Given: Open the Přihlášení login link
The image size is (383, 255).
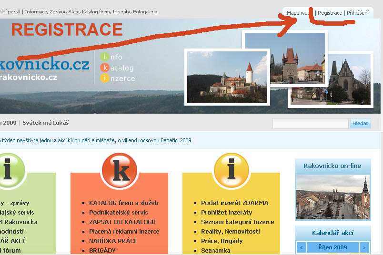Looking at the screenshot, I should pyautogui.click(x=357, y=13).
